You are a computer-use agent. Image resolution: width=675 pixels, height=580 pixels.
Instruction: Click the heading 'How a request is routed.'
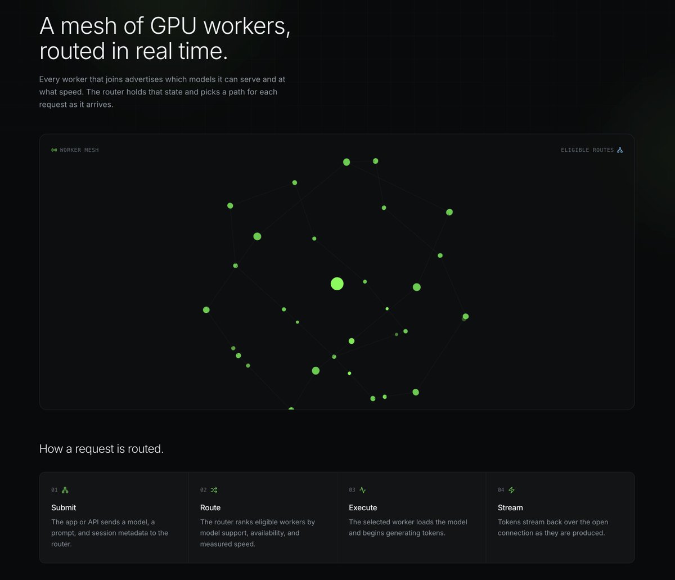click(101, 449)
